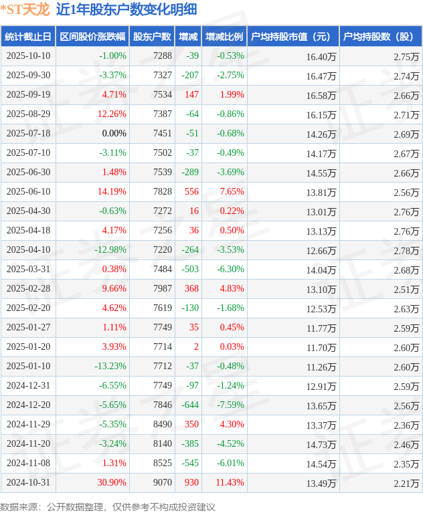Click the 2025-08-29 date row
423x513 pixels.
[28, 114]
